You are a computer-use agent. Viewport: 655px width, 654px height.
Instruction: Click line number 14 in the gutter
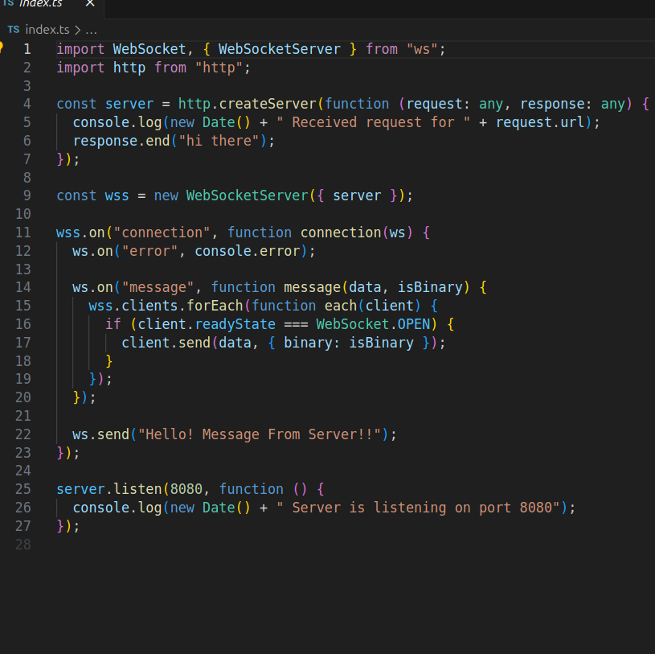23,287
